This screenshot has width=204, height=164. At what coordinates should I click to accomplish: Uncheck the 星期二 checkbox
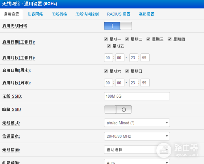point(127,39)
